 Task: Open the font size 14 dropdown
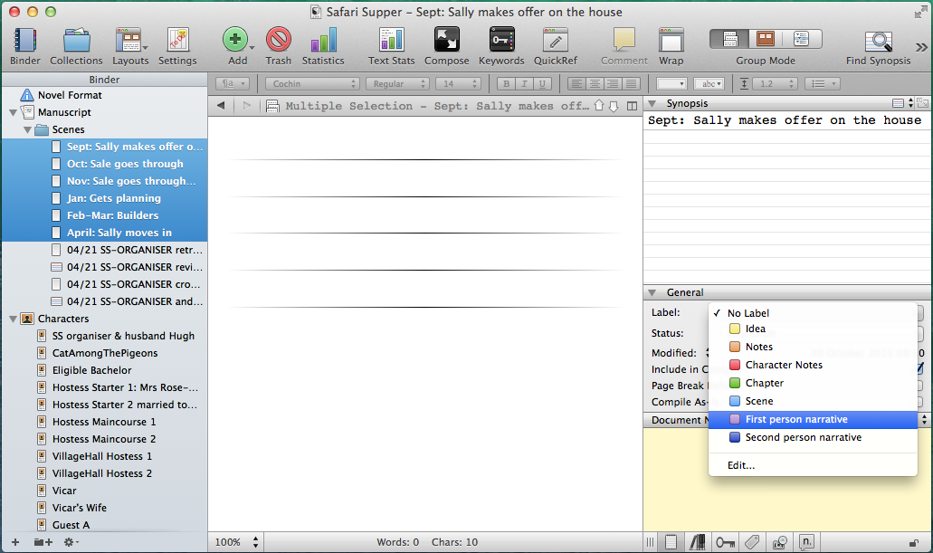pyautogui.click(x=458, y=84)
